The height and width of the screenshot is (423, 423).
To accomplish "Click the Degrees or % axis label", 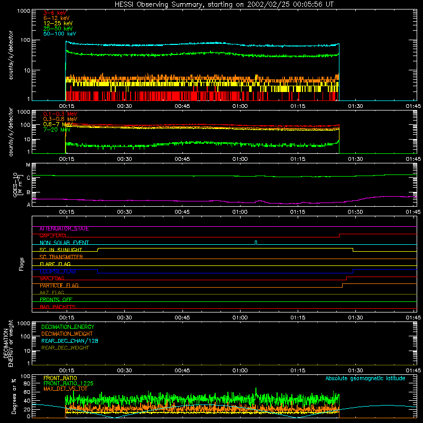I will tap(14, 397).
